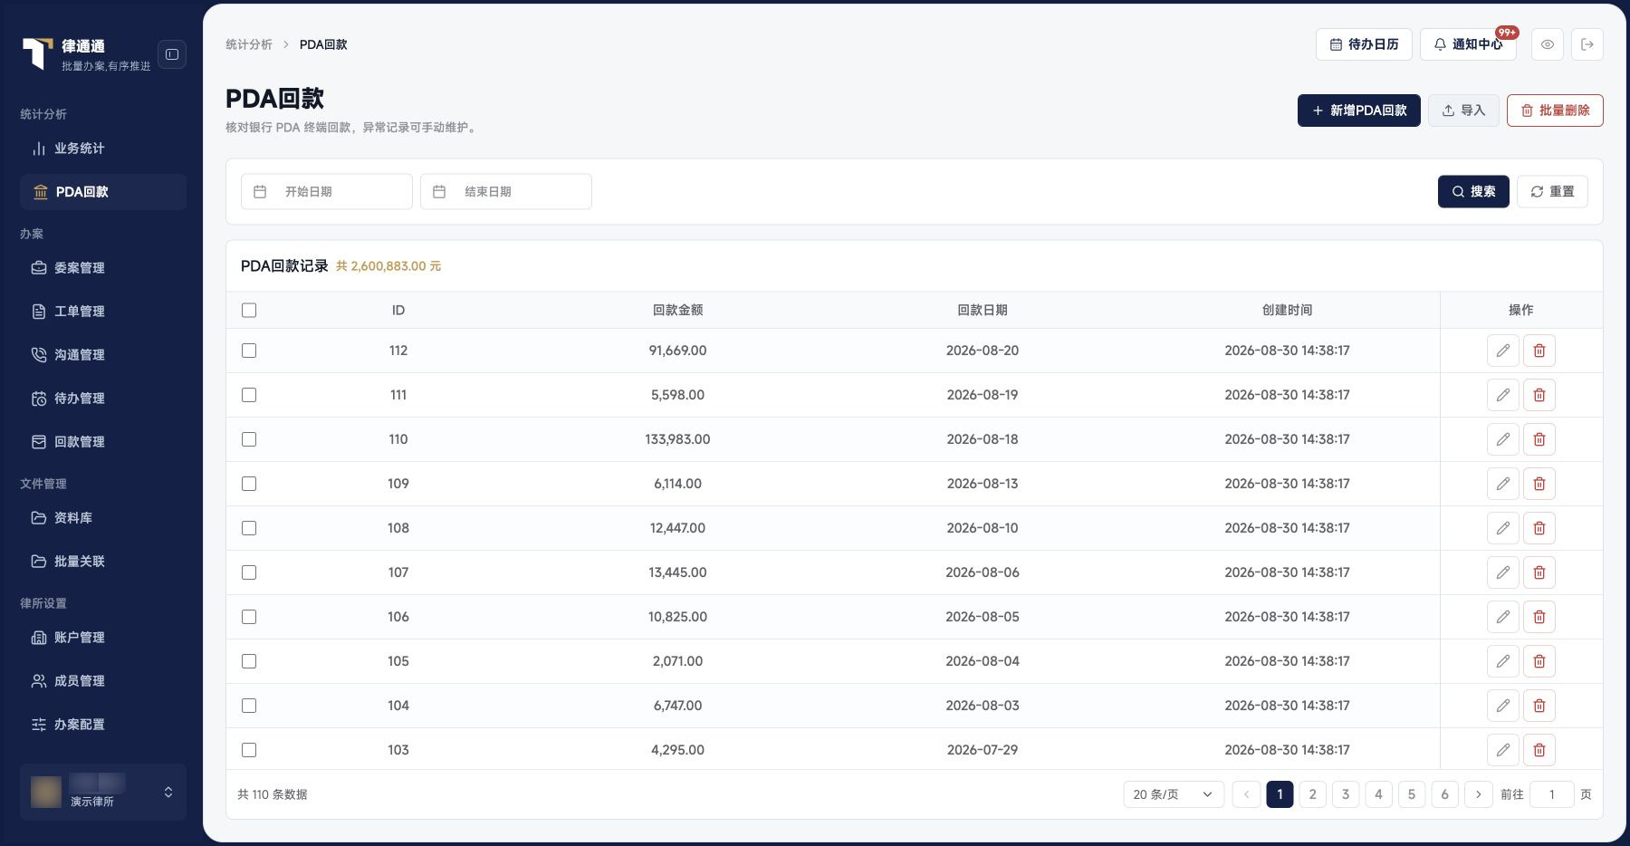The height and width of the screenshot is (846, 1630).
Task: Delete record ID 105 with trash icon
Action: 1539,661
